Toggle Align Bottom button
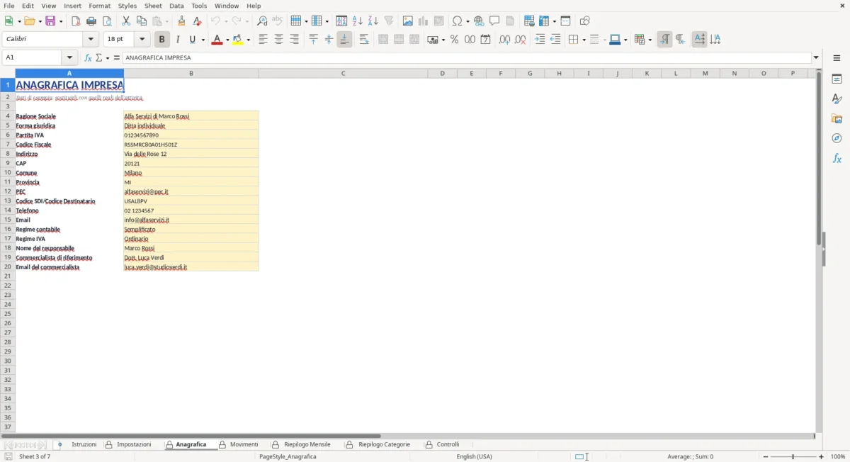The height and width of the screenshot is (462, 850). 344,40
